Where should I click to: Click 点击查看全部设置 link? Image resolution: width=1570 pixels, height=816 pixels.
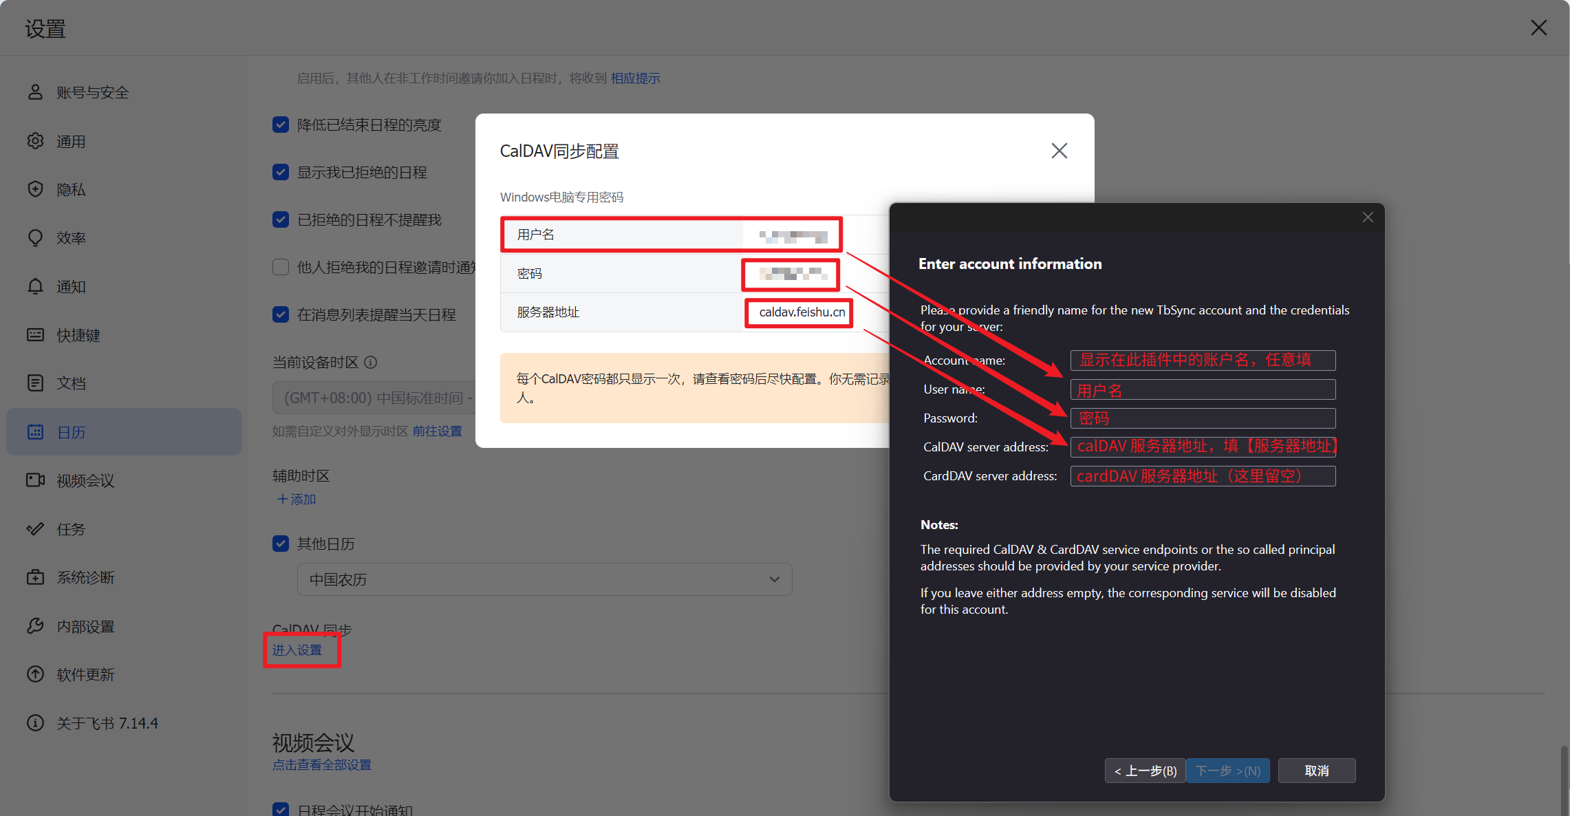(x=321, y=765)
